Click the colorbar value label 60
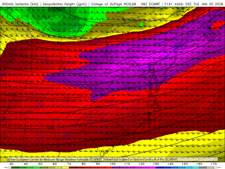Image resolution: width=225 pixels, height=169 pixels. coord(55,164)
